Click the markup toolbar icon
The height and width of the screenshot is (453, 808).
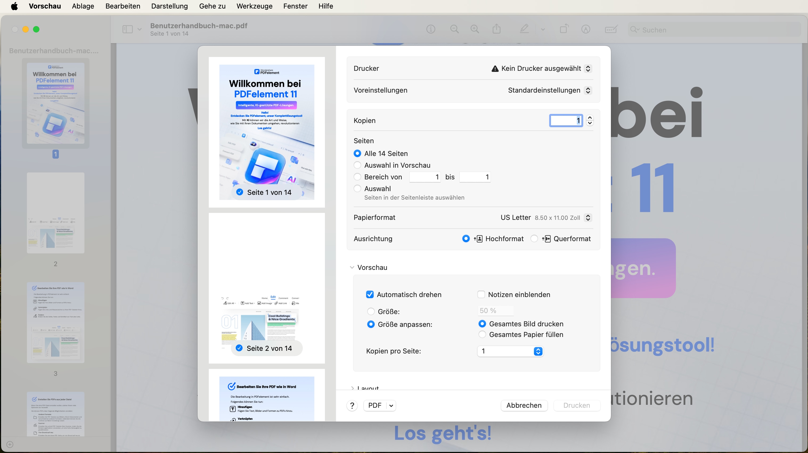click(x=586, y=30)
